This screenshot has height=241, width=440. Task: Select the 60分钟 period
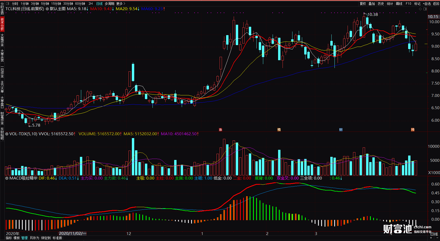[80, 4]
